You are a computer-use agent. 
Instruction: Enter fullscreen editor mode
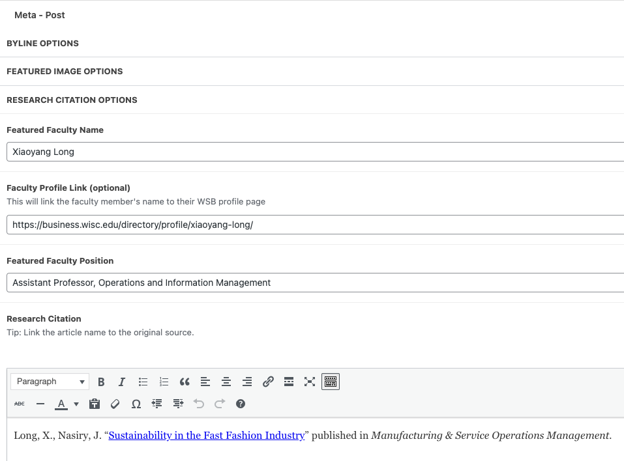pyautogui.click(x=310, y=382)
